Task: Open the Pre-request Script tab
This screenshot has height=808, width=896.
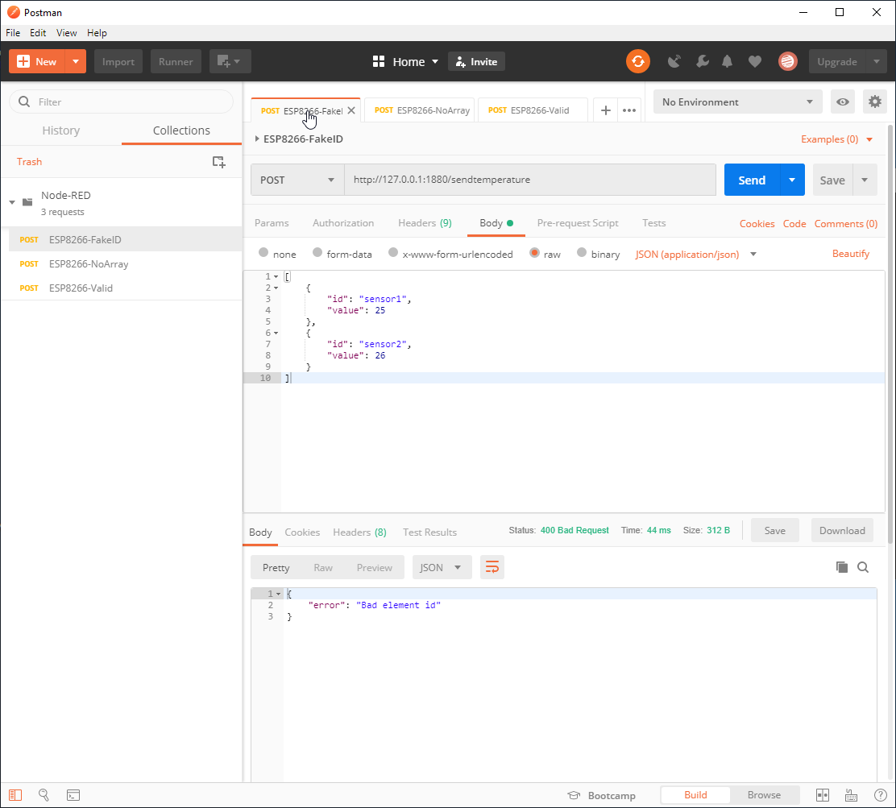Action: 577,223
